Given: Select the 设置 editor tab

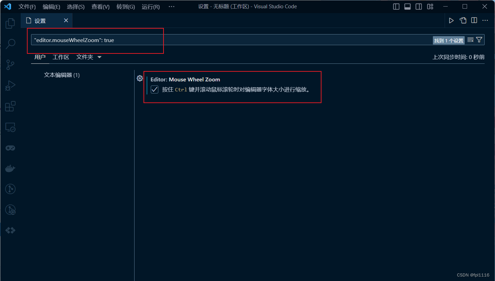Looking at the screenshot, I should pos(47,21).
